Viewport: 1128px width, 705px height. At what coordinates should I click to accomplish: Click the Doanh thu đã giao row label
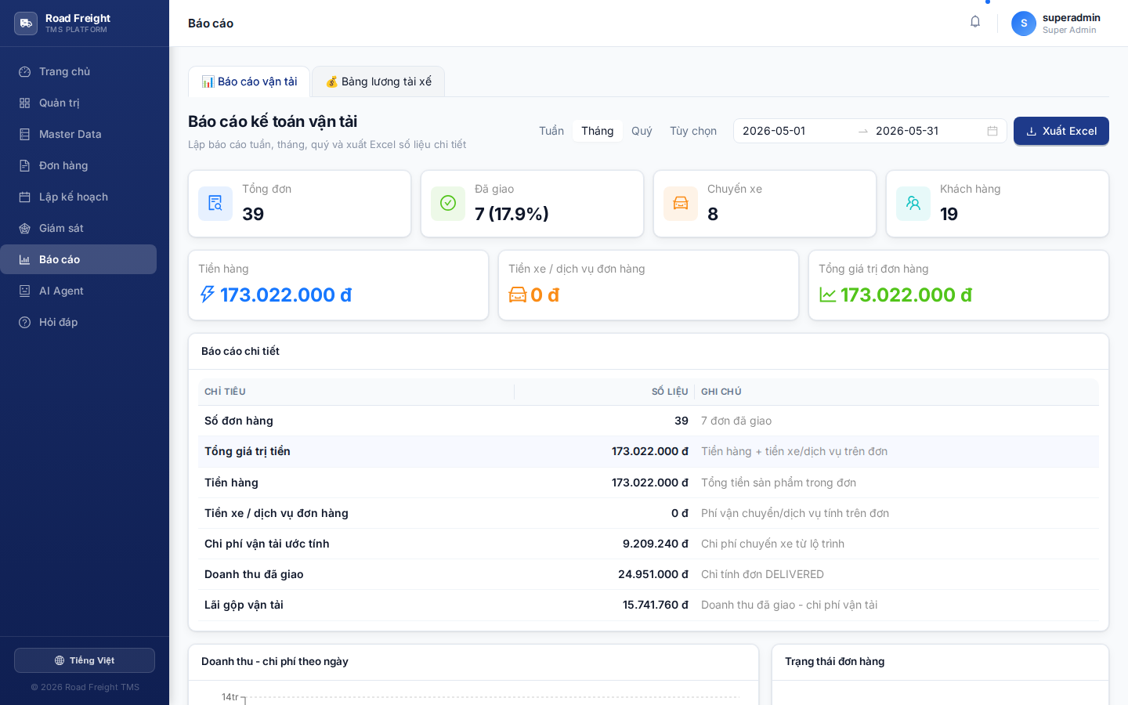point(254,574)
